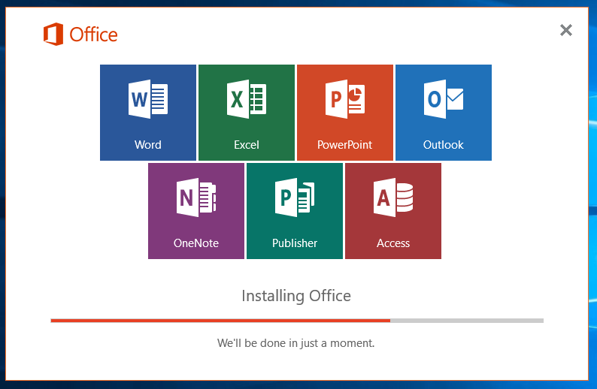Select the Publisher tile
Image resolution: width=597 pixels, height=389 pixels.
pos(295,211)
